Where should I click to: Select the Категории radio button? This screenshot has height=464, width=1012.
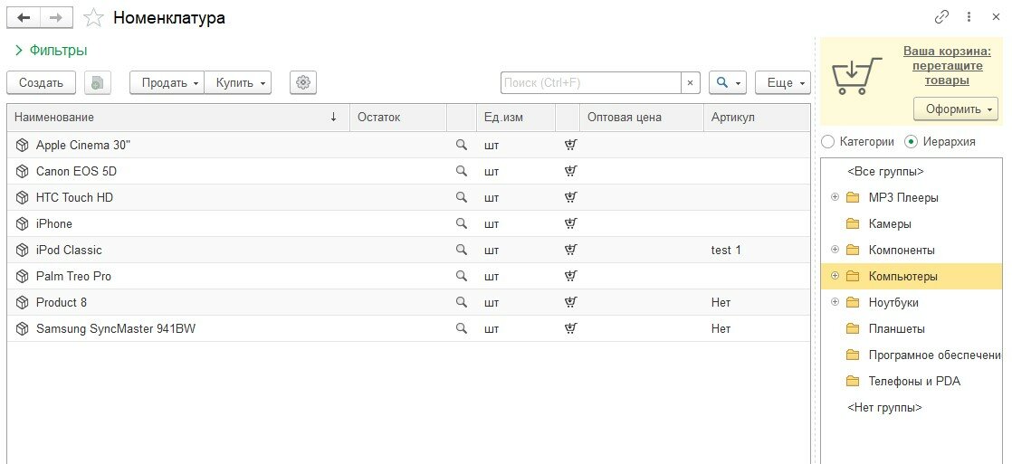click(827, 141)
